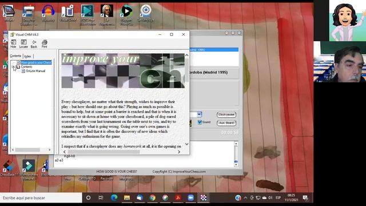
Task: Click the scroll-up arrow of the help page
Action: coord(187,56)
